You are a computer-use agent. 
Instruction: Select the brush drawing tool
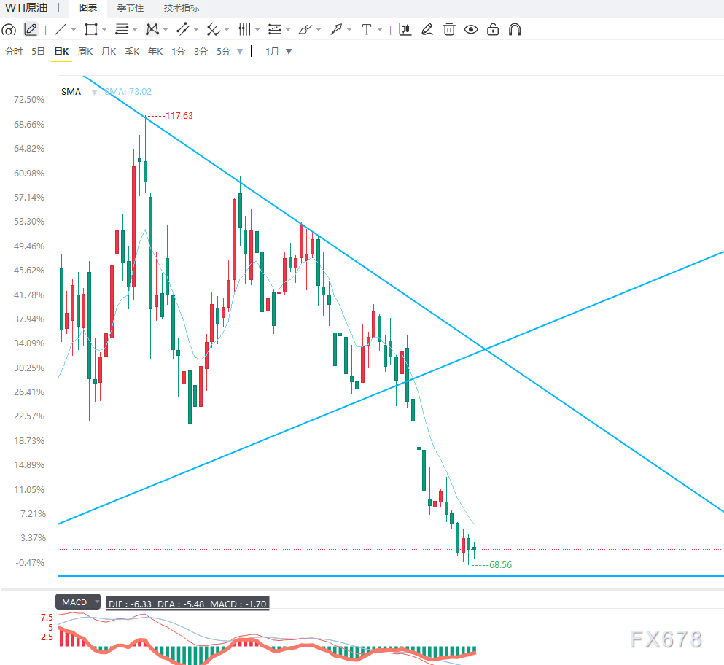[x=305, y=30]
